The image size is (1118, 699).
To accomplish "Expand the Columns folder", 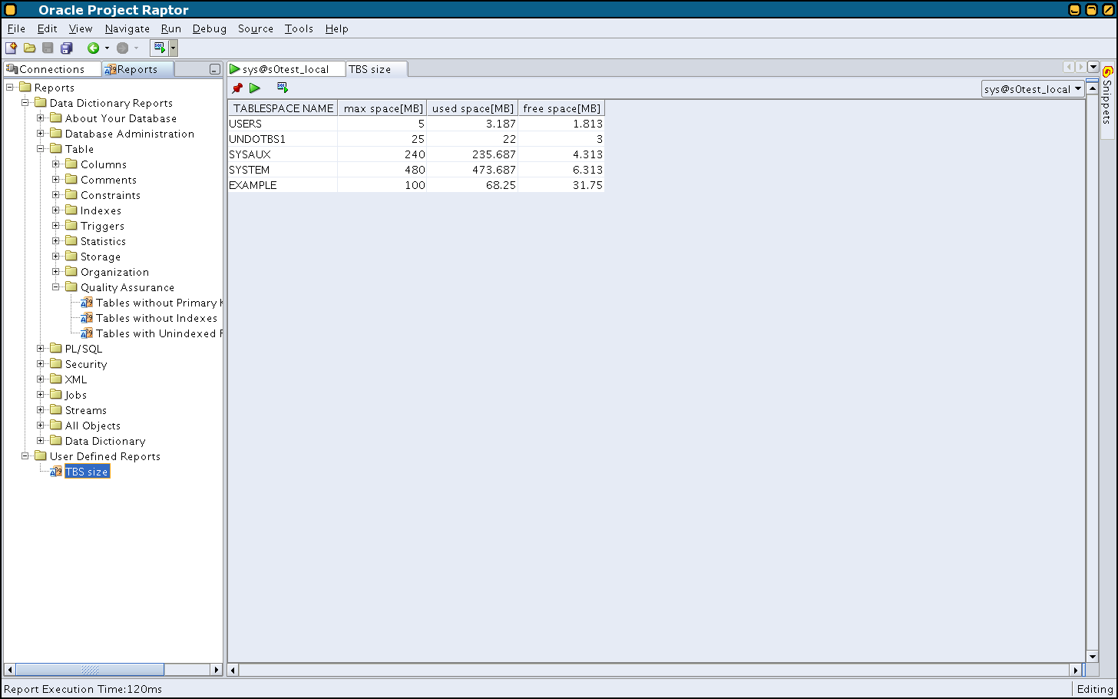I will (x=56, y=164).
